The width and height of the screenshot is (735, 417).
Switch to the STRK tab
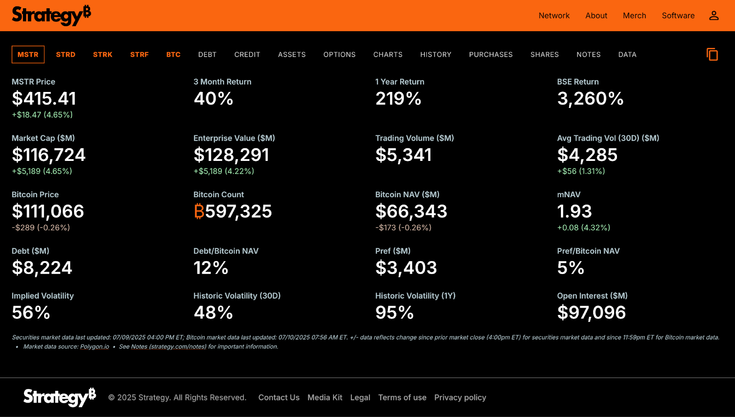(102, 54)
